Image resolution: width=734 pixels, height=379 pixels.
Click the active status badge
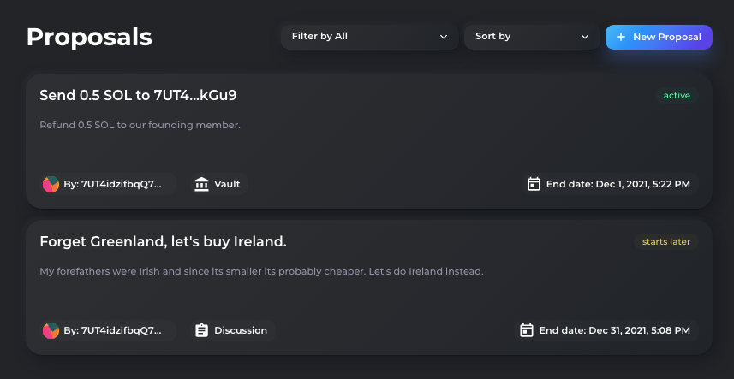pyautogui.click(x=677, y=95)
